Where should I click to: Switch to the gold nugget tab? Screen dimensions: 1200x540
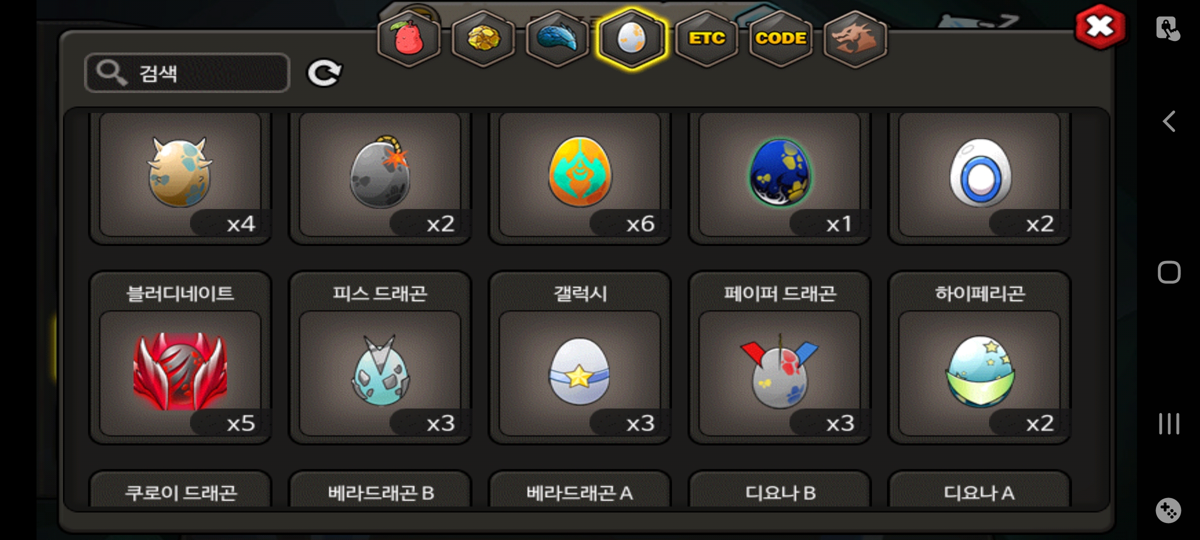(483, 38)
